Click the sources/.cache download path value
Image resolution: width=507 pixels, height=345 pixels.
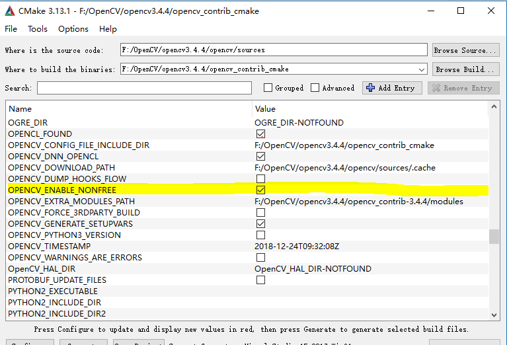click(345, 167)
